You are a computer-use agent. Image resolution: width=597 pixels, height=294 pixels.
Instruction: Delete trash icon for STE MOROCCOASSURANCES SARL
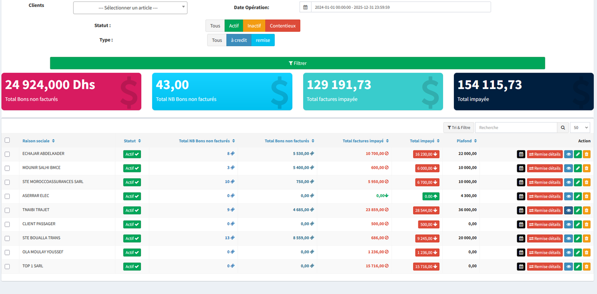pyautogui.click(x=587, y=182)
